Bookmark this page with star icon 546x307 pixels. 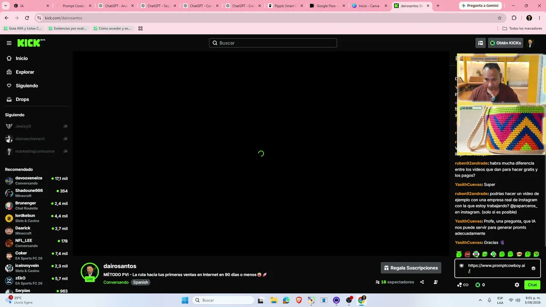pos(500,18)
